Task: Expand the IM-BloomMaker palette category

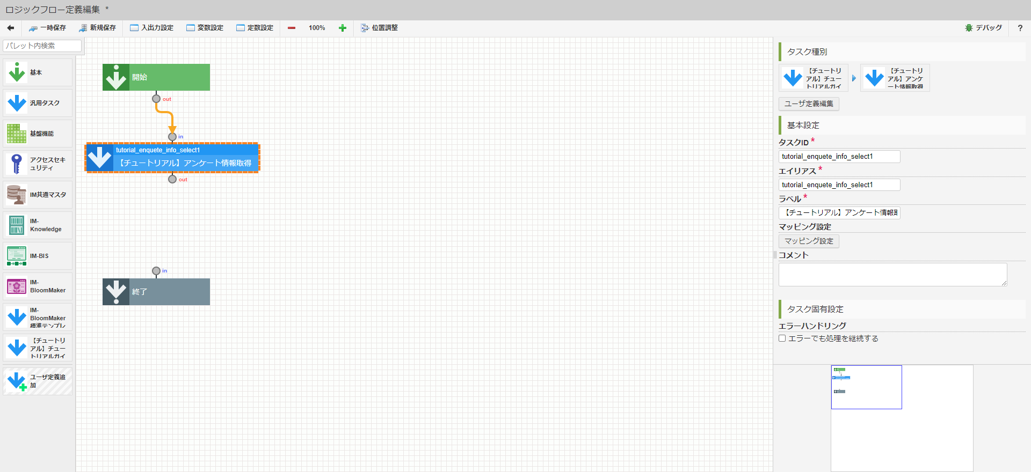Action: tap(38, 286)
